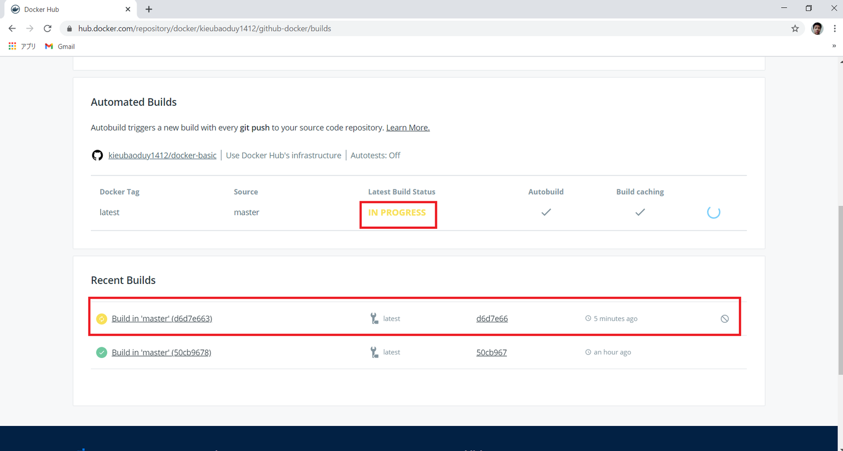Click the Autobuild column header
The image size is (843, 451).
[546, 192]
